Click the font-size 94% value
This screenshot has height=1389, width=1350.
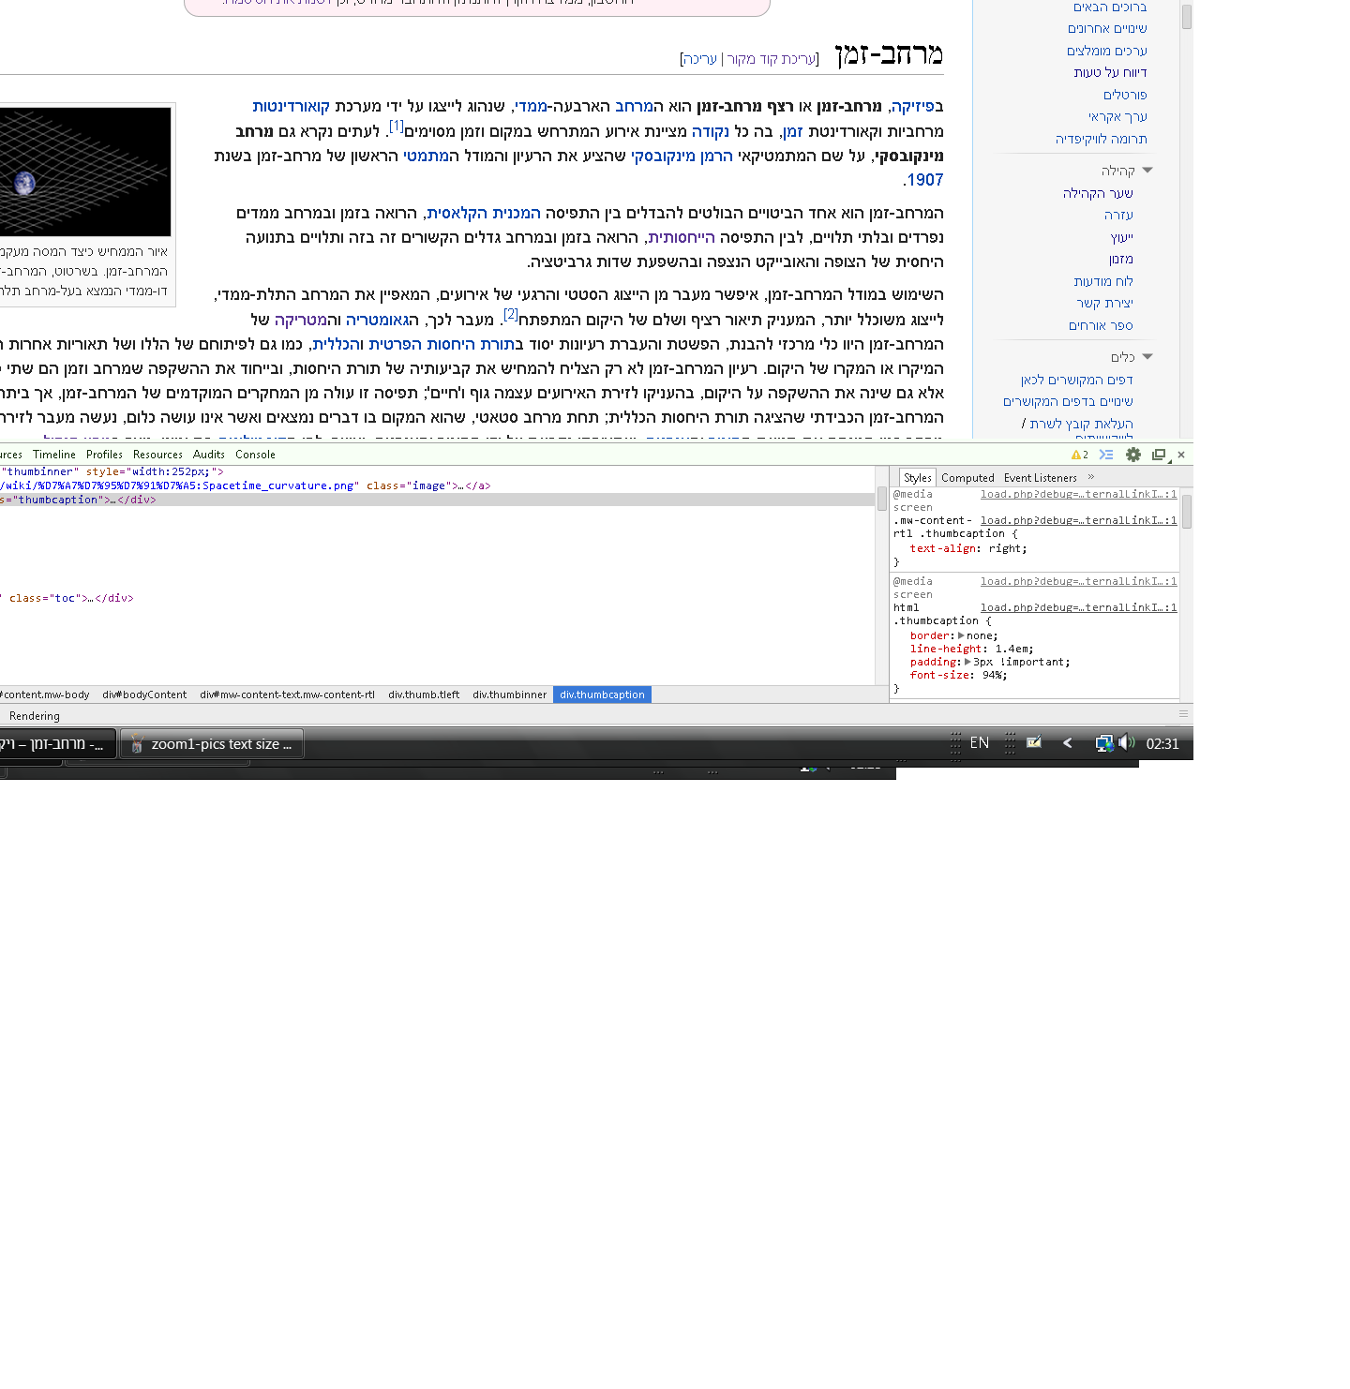(x=992, y=675)
